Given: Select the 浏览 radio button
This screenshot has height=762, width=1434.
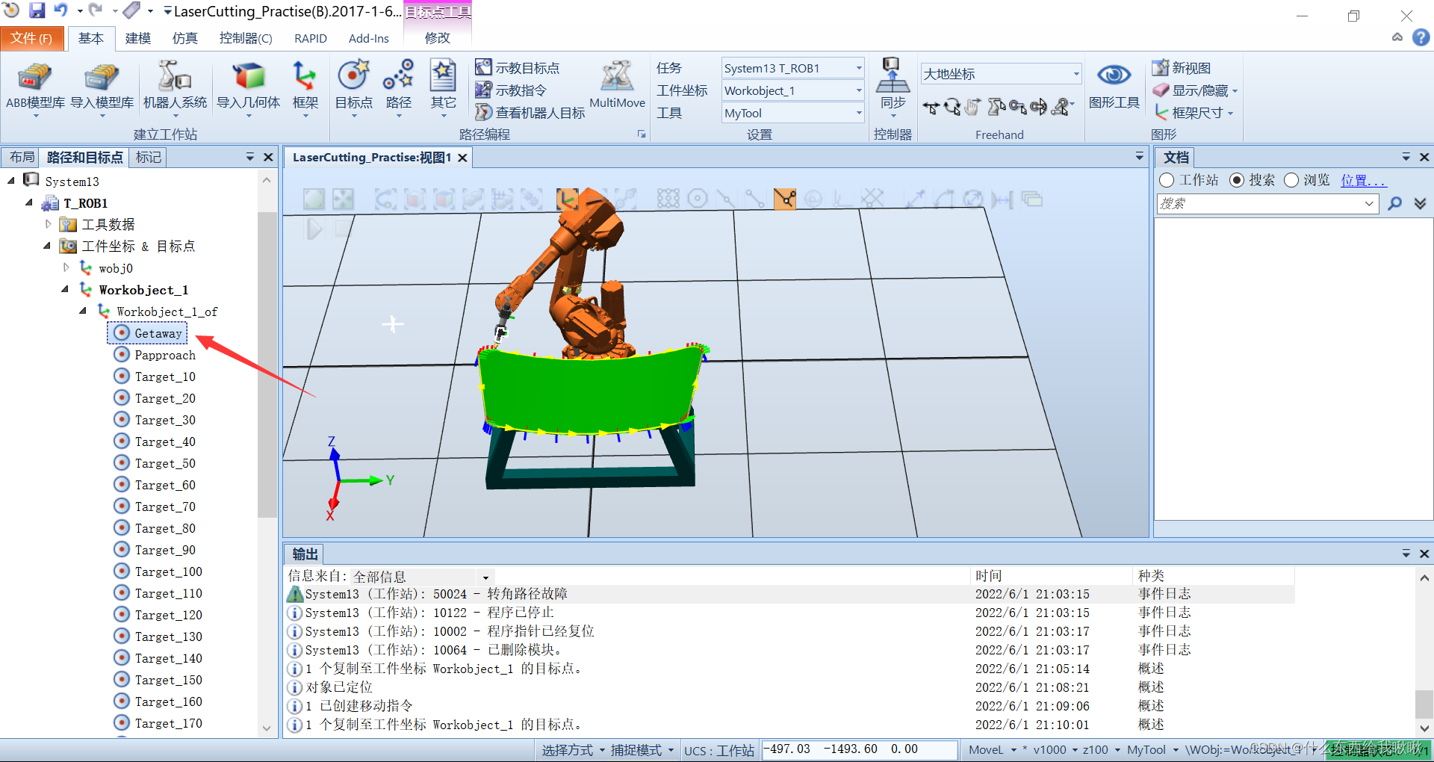Looking at the screenshot, I should pos(1291,180).
